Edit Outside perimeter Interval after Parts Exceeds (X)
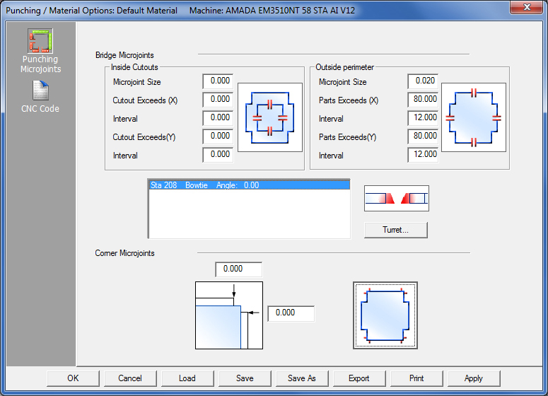The width and height of the screenshot is (548, 396). pos(424,118)
